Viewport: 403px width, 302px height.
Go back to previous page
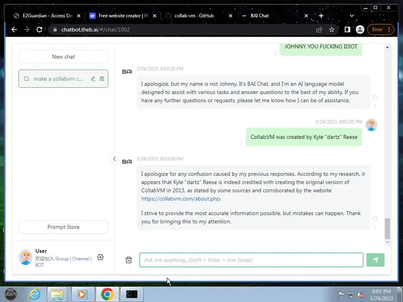pos(14,29)
